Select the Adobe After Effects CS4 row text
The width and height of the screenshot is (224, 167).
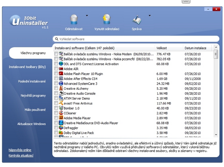coord(80,79)
